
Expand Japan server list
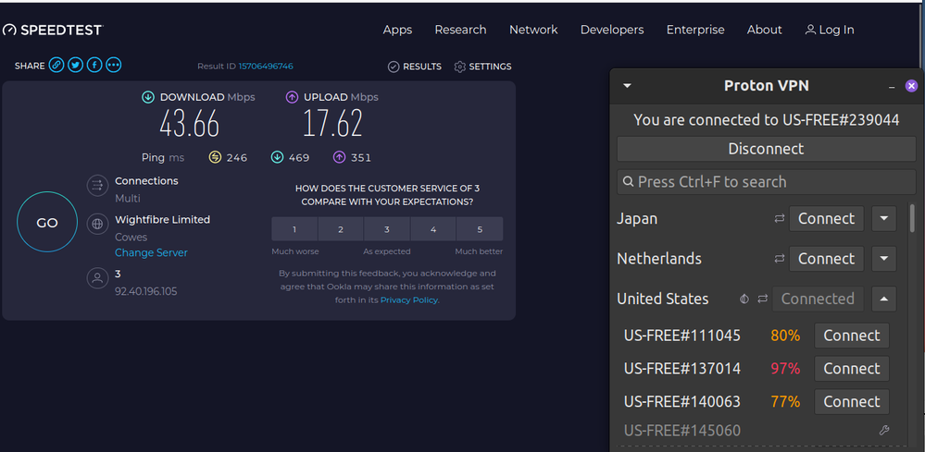tap(883, 218)
